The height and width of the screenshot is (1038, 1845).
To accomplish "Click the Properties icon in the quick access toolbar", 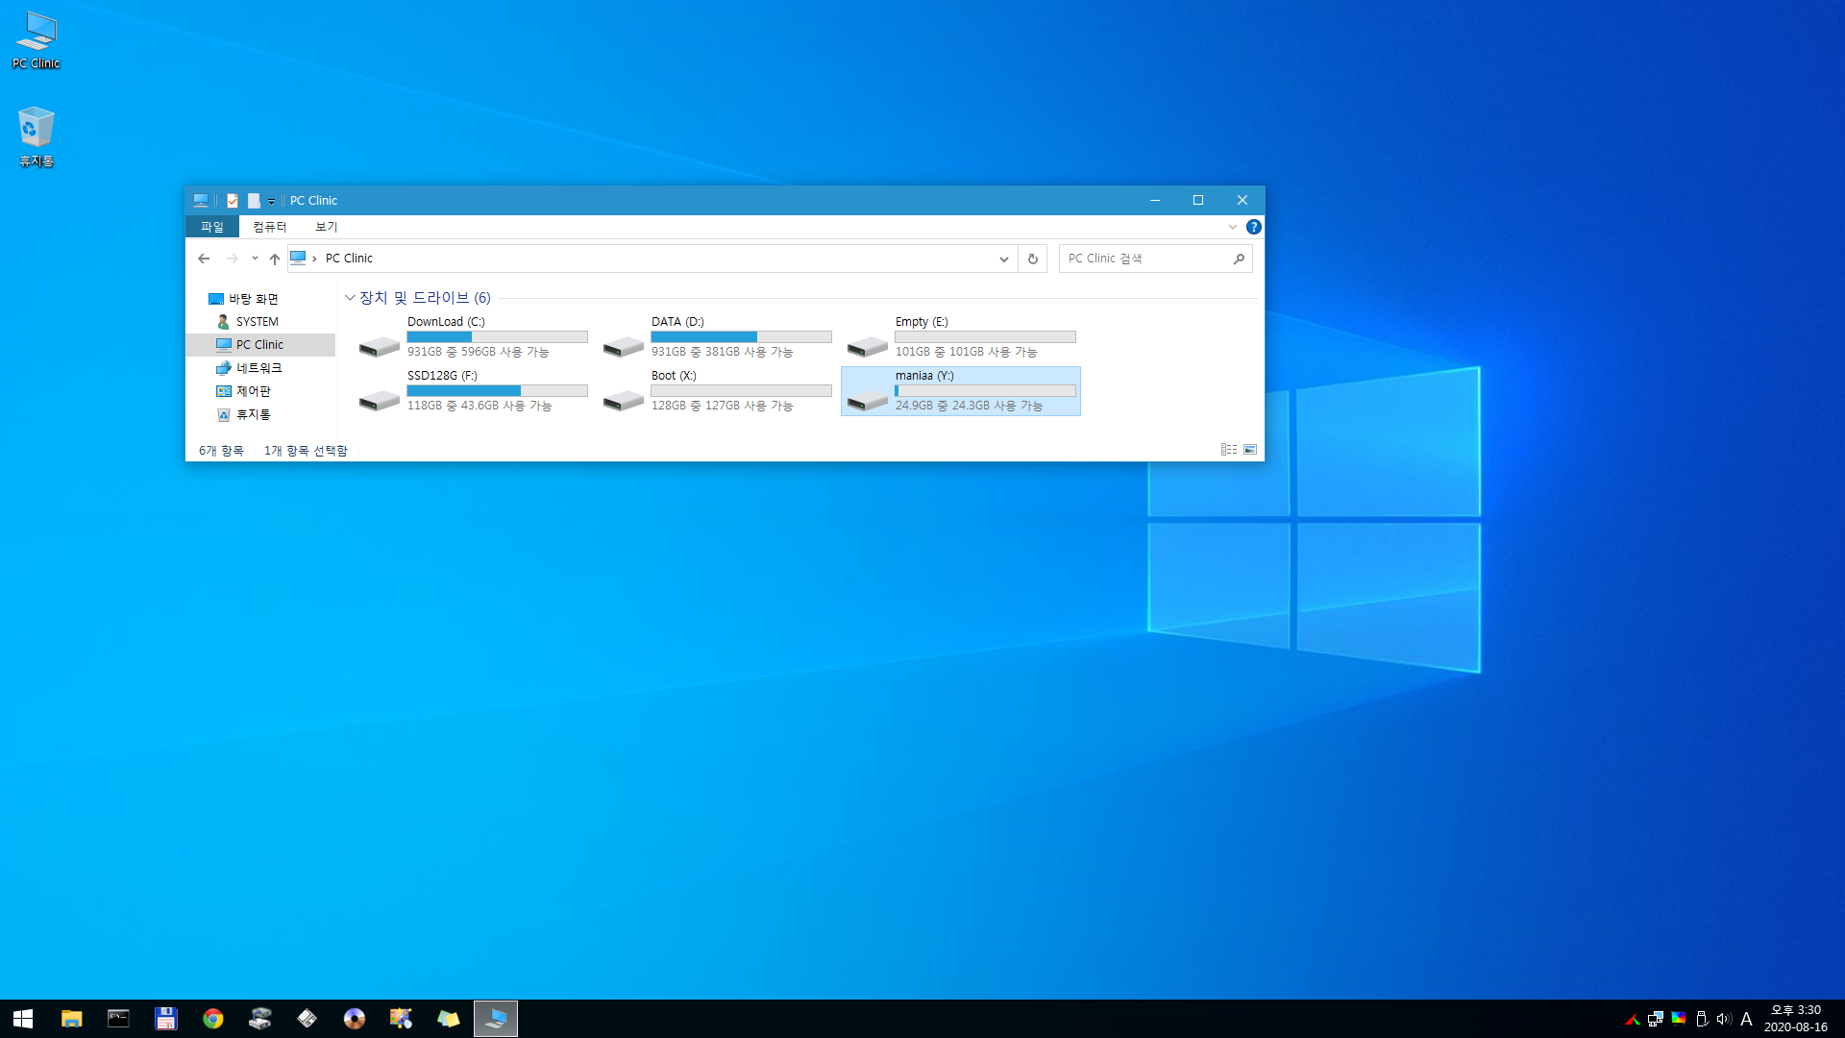I will pyautogui.click(x=233, y=201).
